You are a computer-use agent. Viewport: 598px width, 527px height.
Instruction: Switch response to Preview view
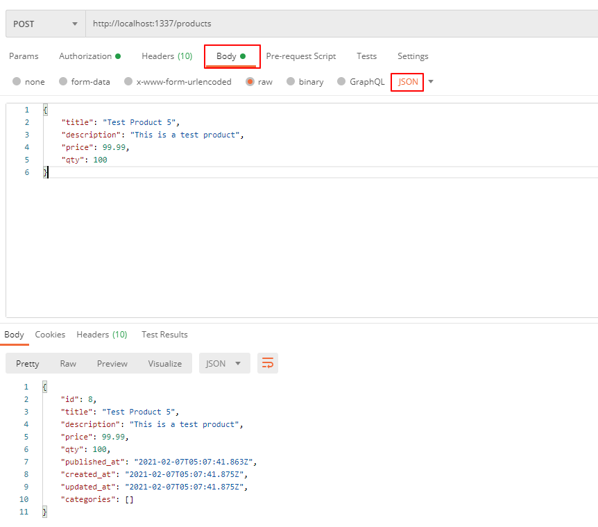point(112,363)
